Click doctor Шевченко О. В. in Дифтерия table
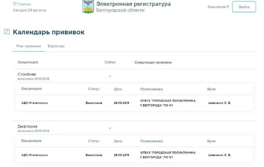 [219, 155]
